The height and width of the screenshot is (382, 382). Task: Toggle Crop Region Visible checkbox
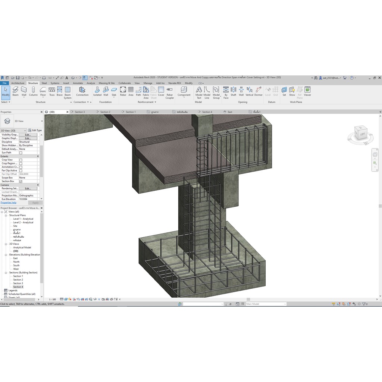[21, 164]
